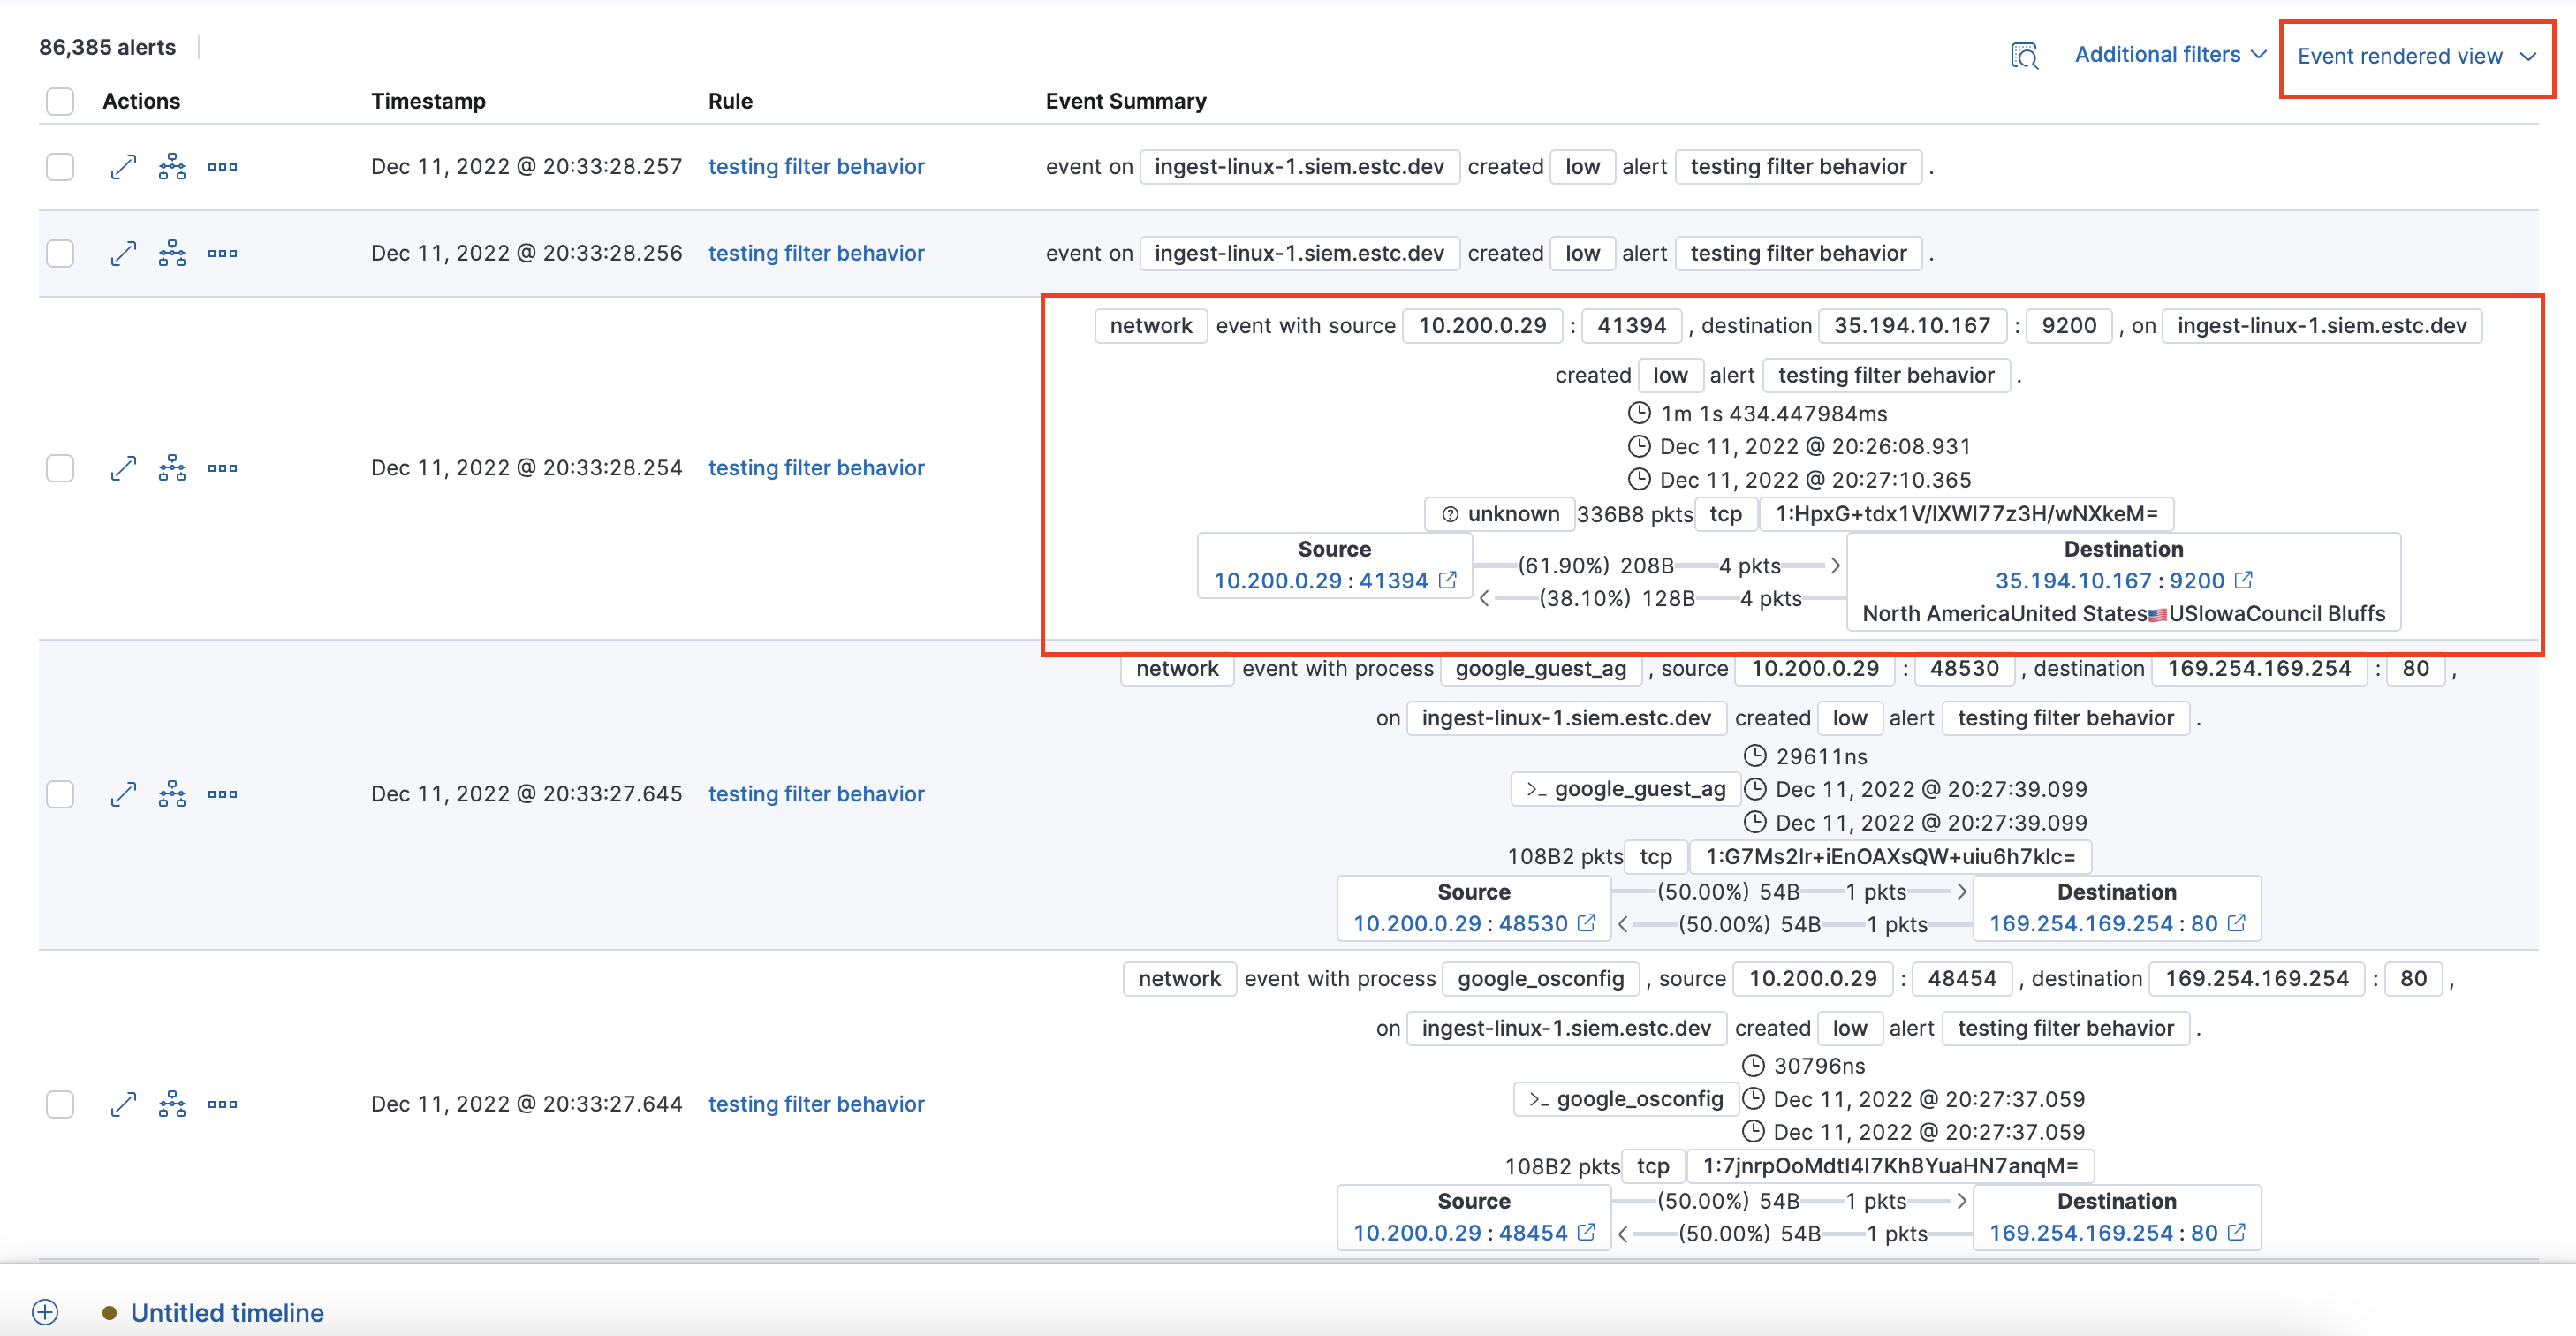Open the Untitled timeline at the bottom
Screen dimensions: 2576x1336
[x=227, y=1312]
